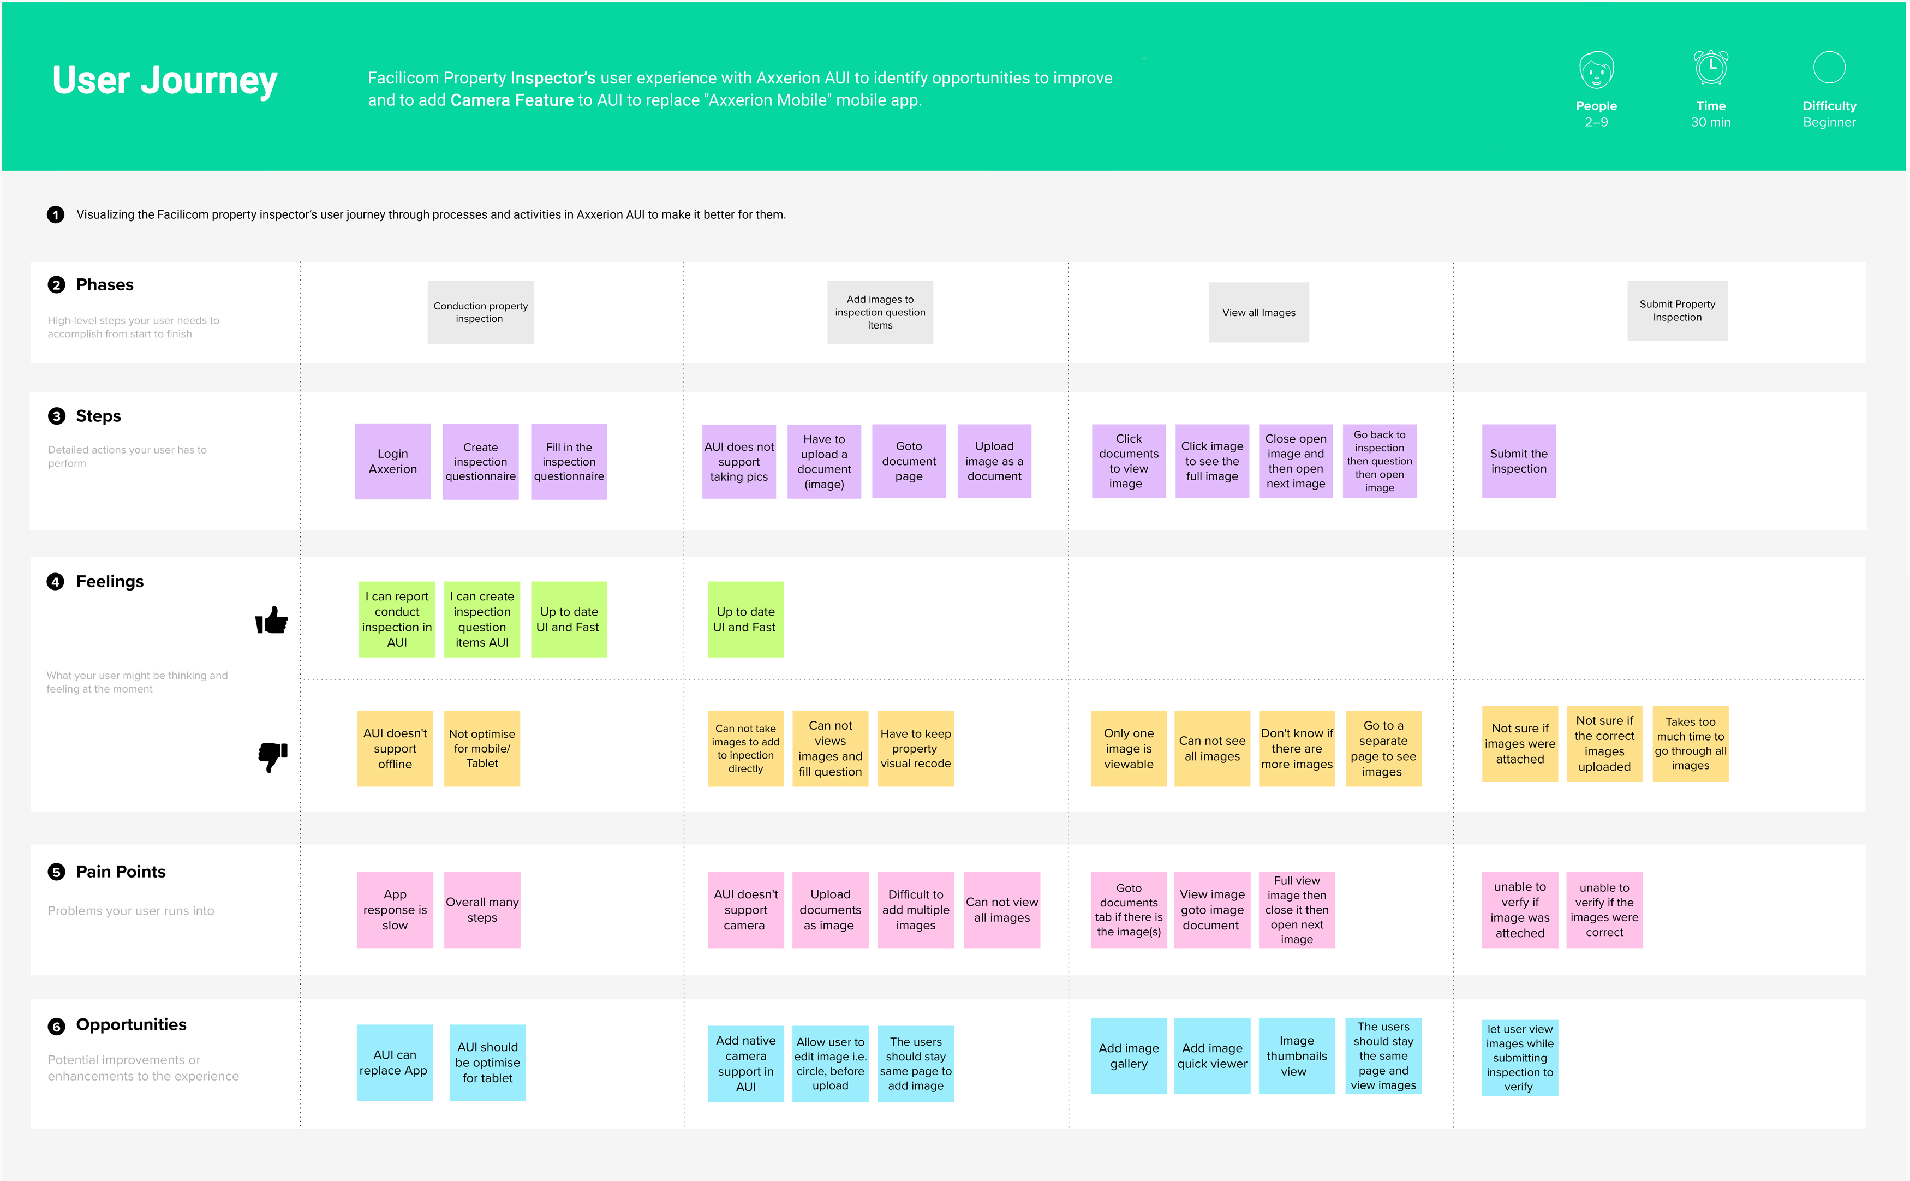Select 'AUI does not support taking pics' note
Screen dimensions: 1910x1181
click(739, 462)
